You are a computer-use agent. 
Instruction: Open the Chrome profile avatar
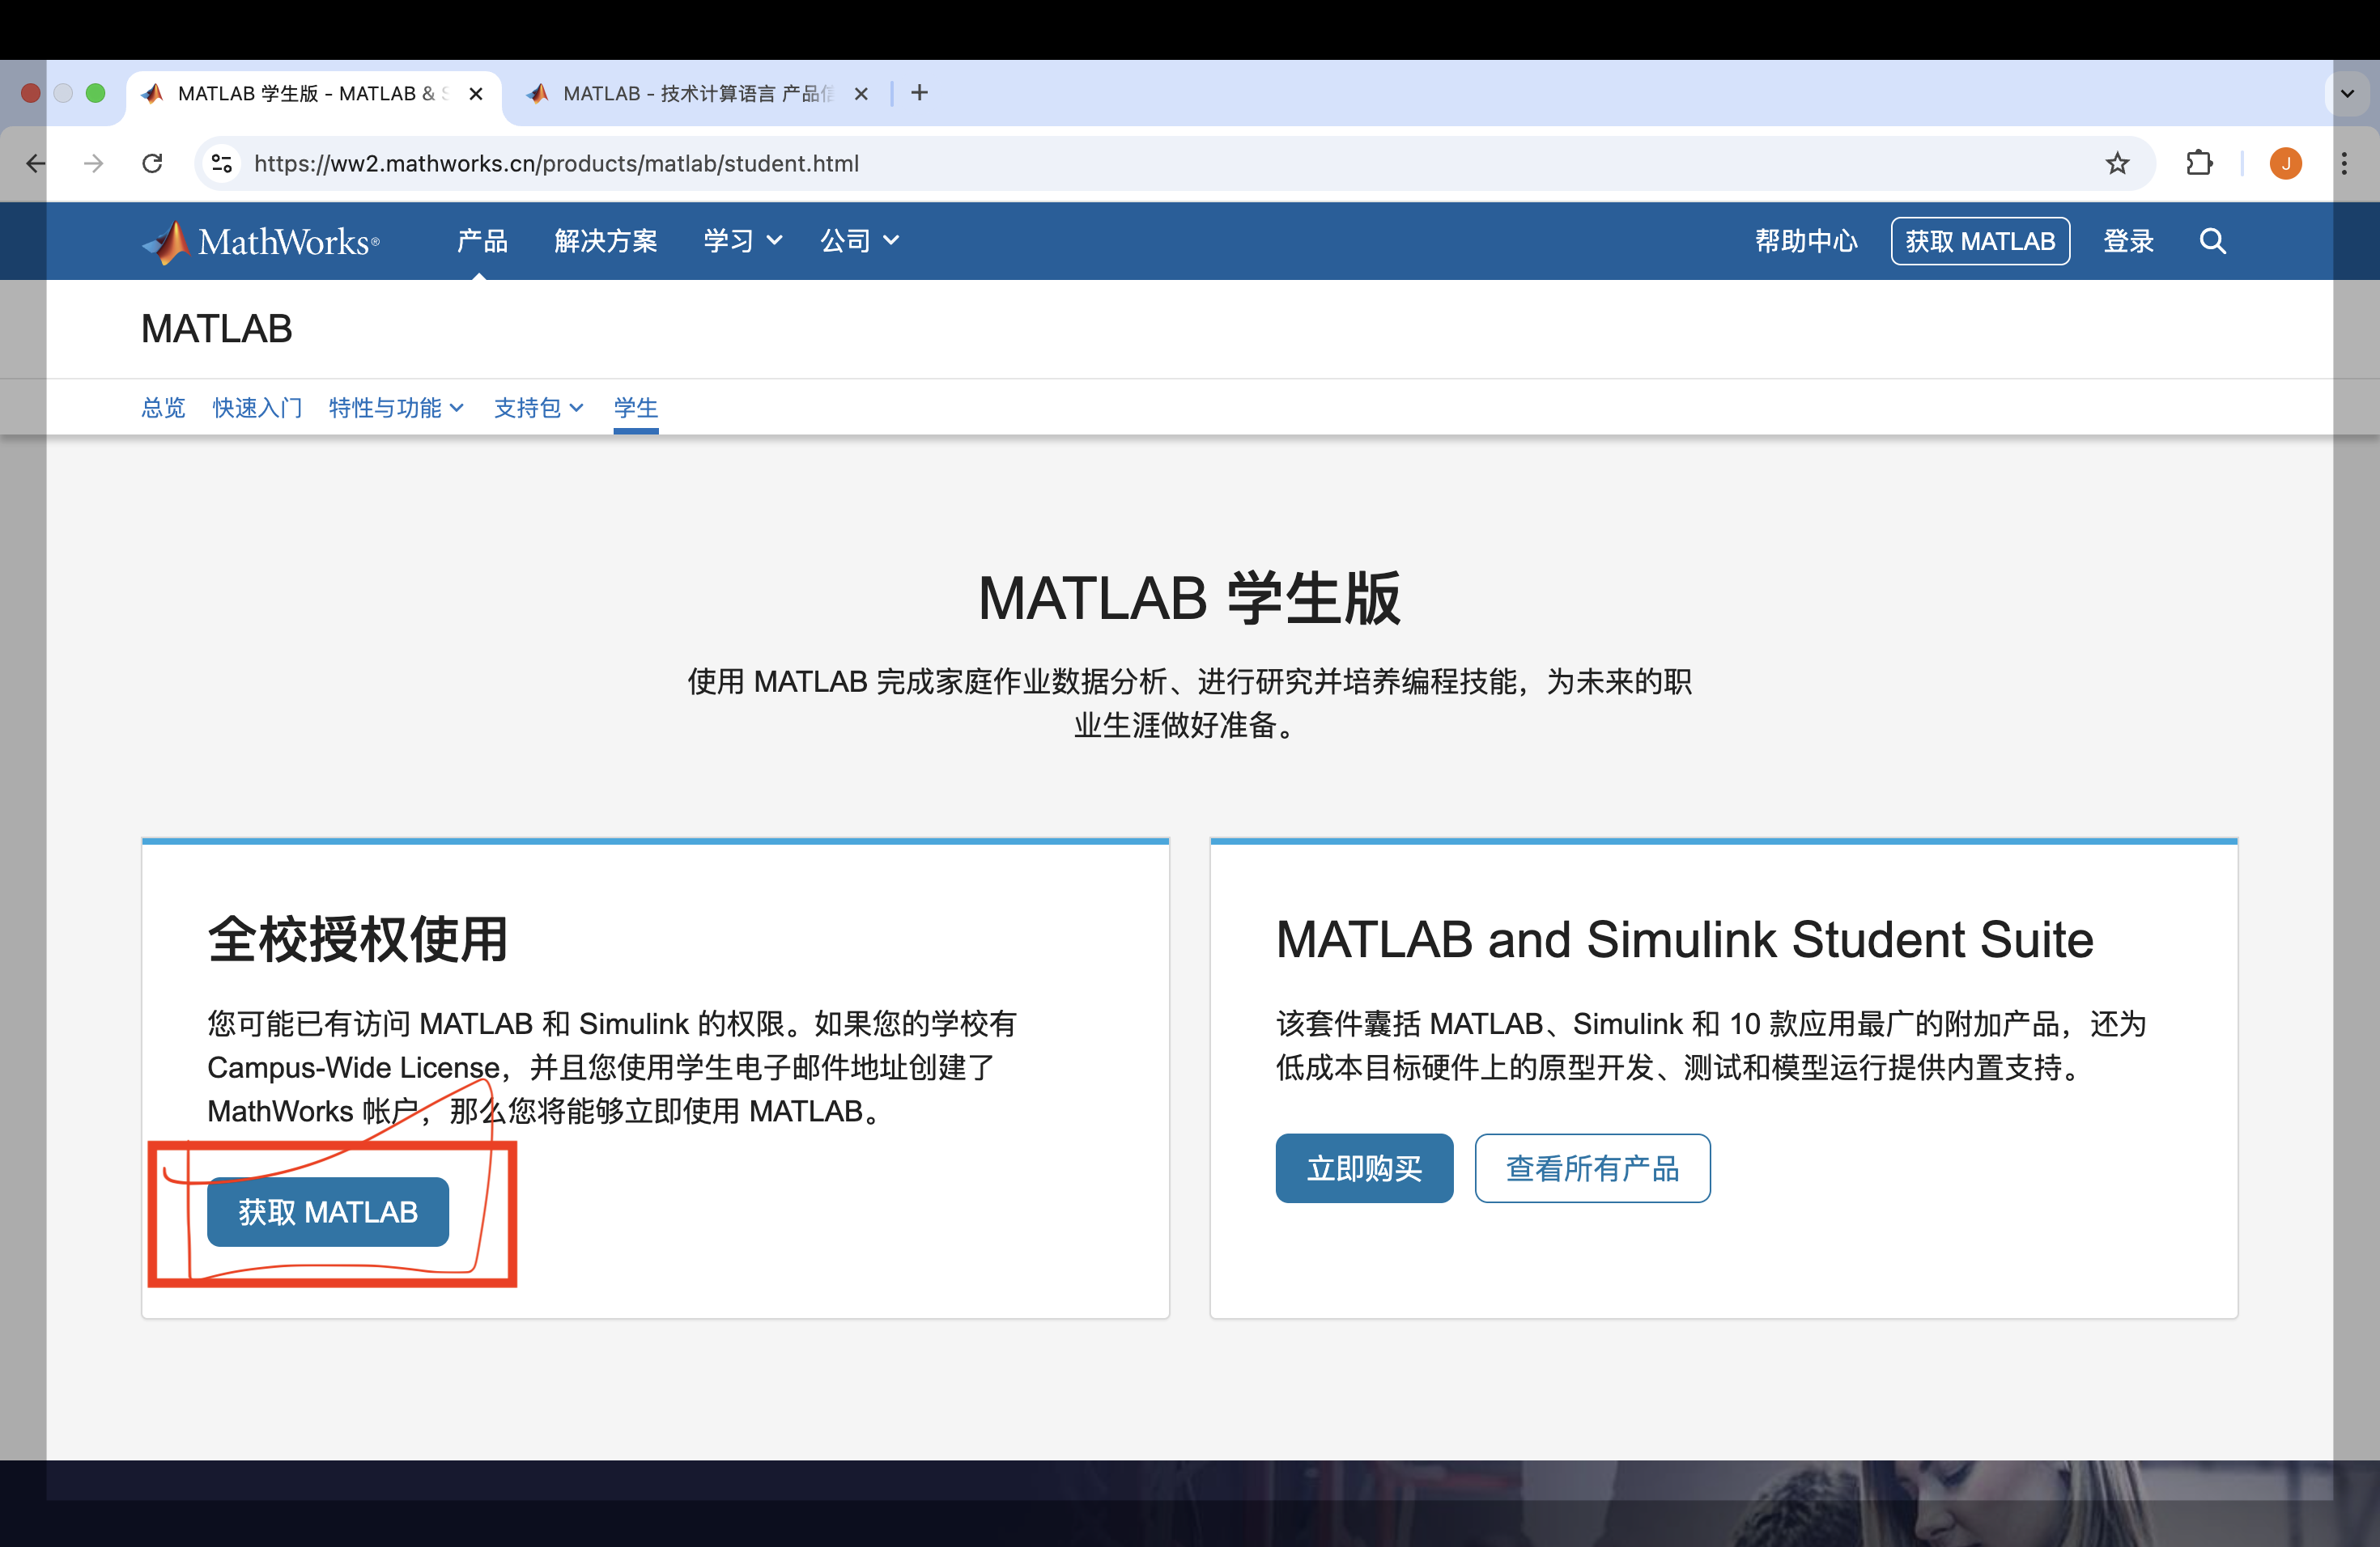pos(2285,163)
